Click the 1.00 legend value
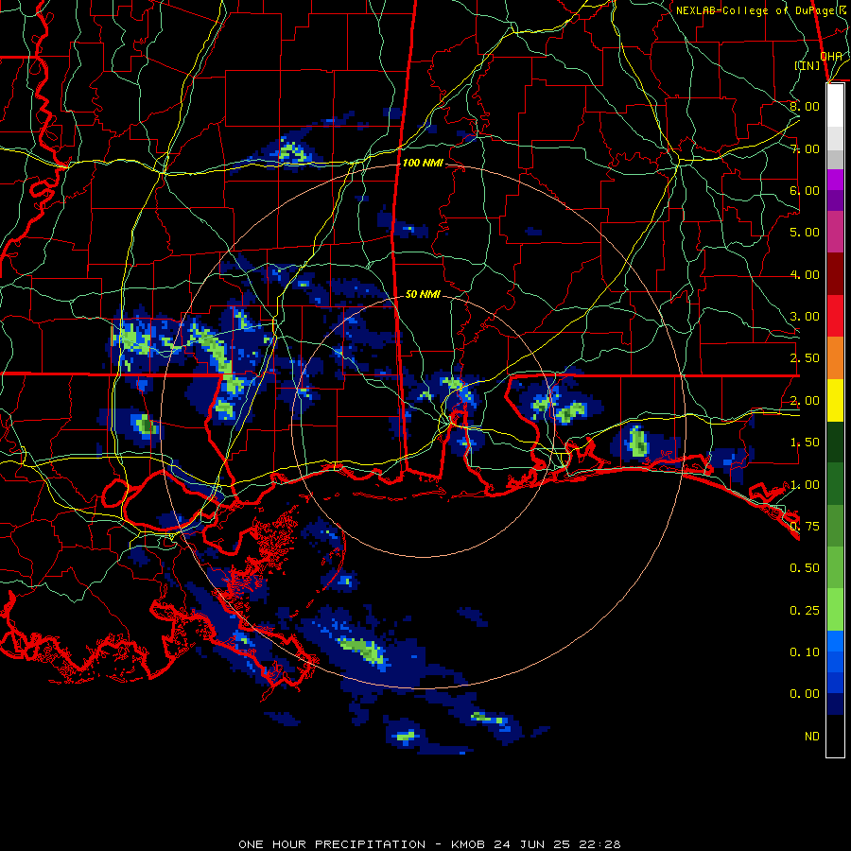The width and height of the screenshot is (851, 851). coord(805,485)
